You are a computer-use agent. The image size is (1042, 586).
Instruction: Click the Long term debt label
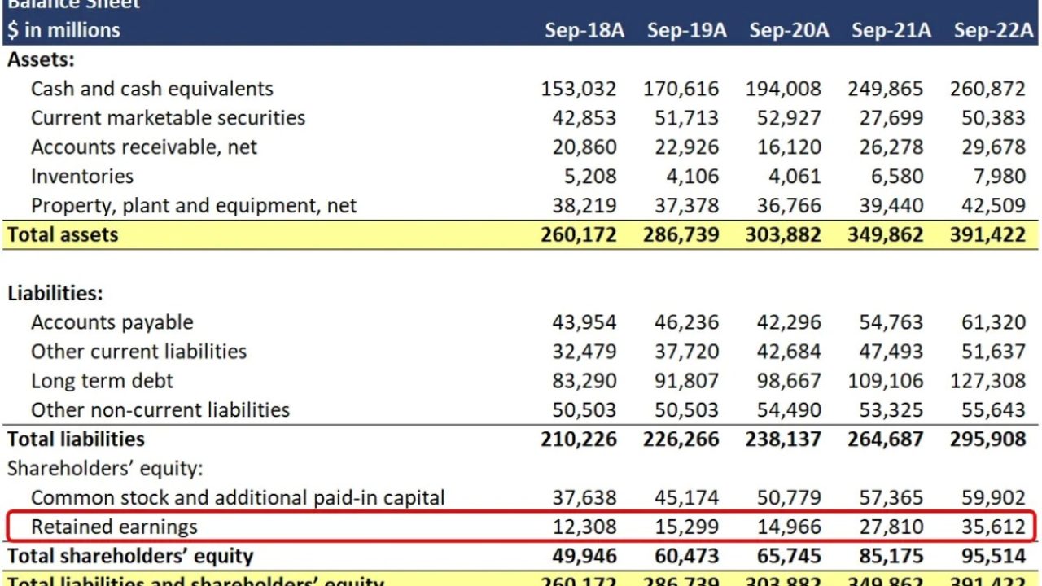click(102, 381)
